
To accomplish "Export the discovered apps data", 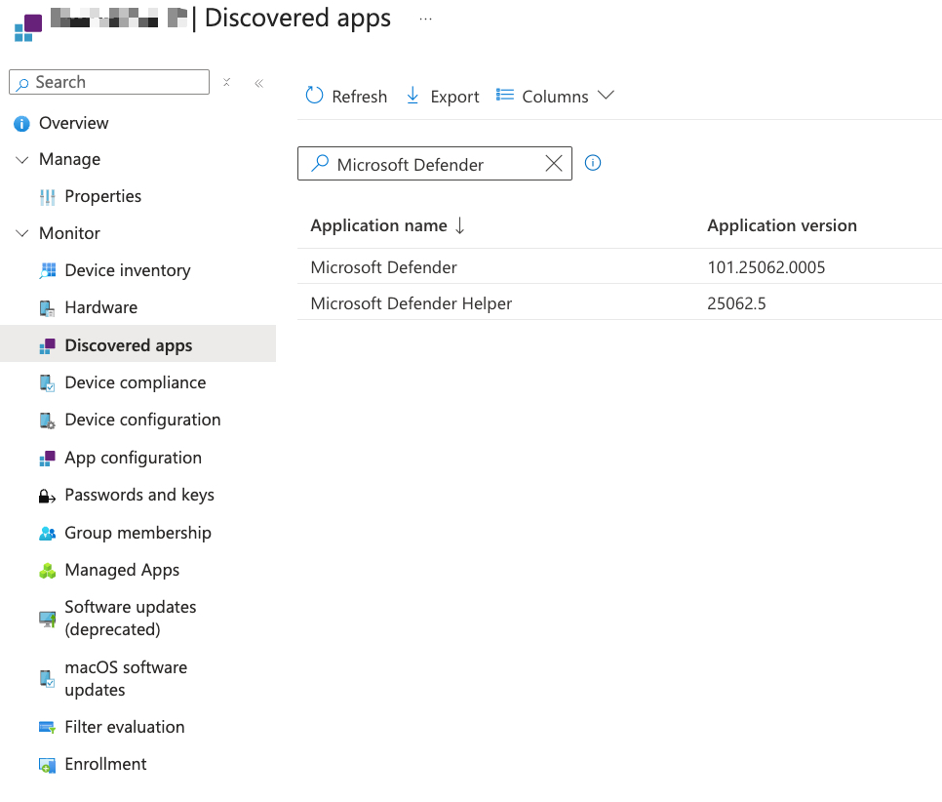I will point(442,96).
